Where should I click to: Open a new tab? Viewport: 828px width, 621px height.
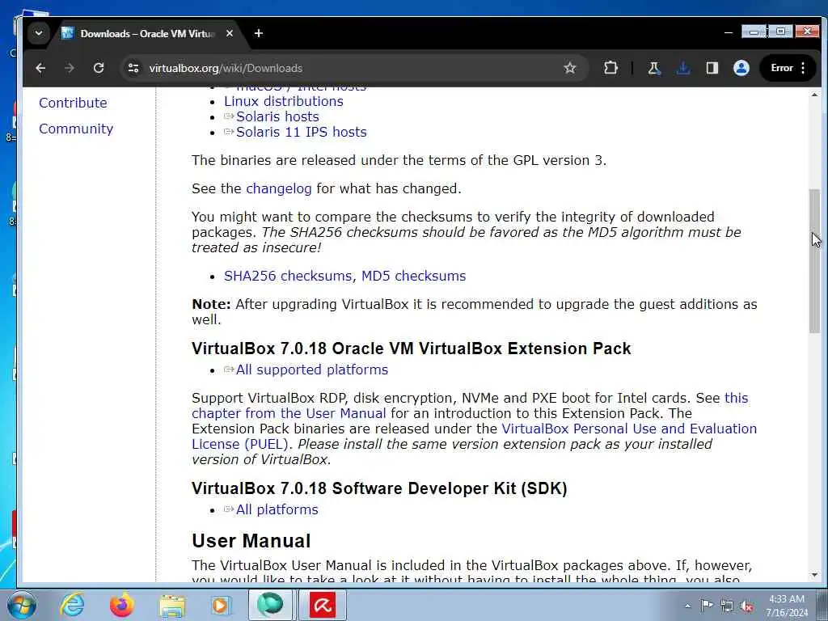tap(258, 33)
